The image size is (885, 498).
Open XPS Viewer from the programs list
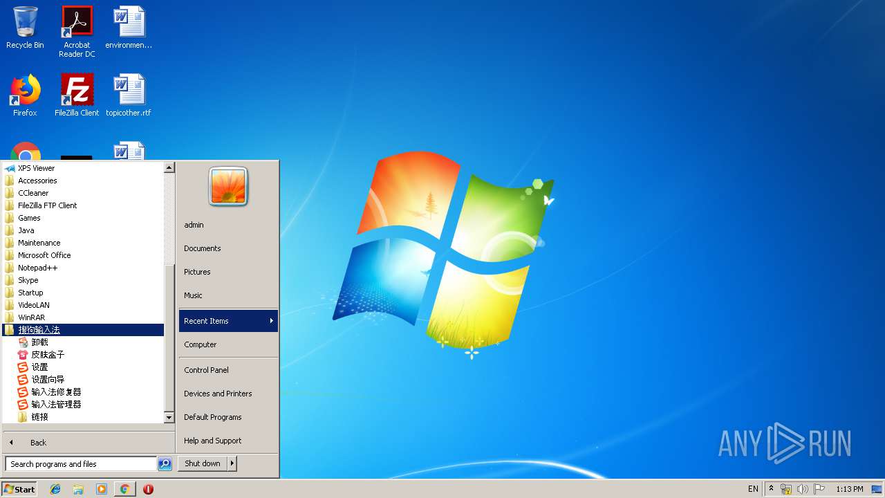(83, 168)
